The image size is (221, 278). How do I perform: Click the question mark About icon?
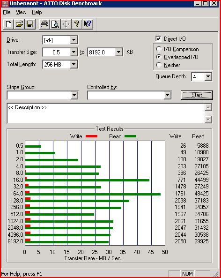(77, 24)
